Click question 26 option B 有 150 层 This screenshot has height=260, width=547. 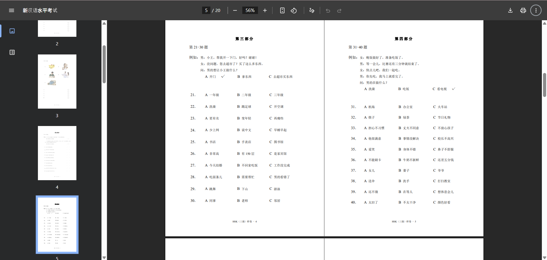[x=246, y=154]
